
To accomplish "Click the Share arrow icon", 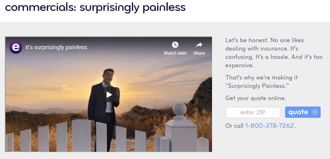I will 199,45.
